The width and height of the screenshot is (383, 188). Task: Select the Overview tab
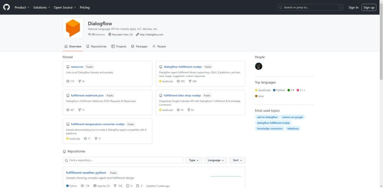(73, 46)
